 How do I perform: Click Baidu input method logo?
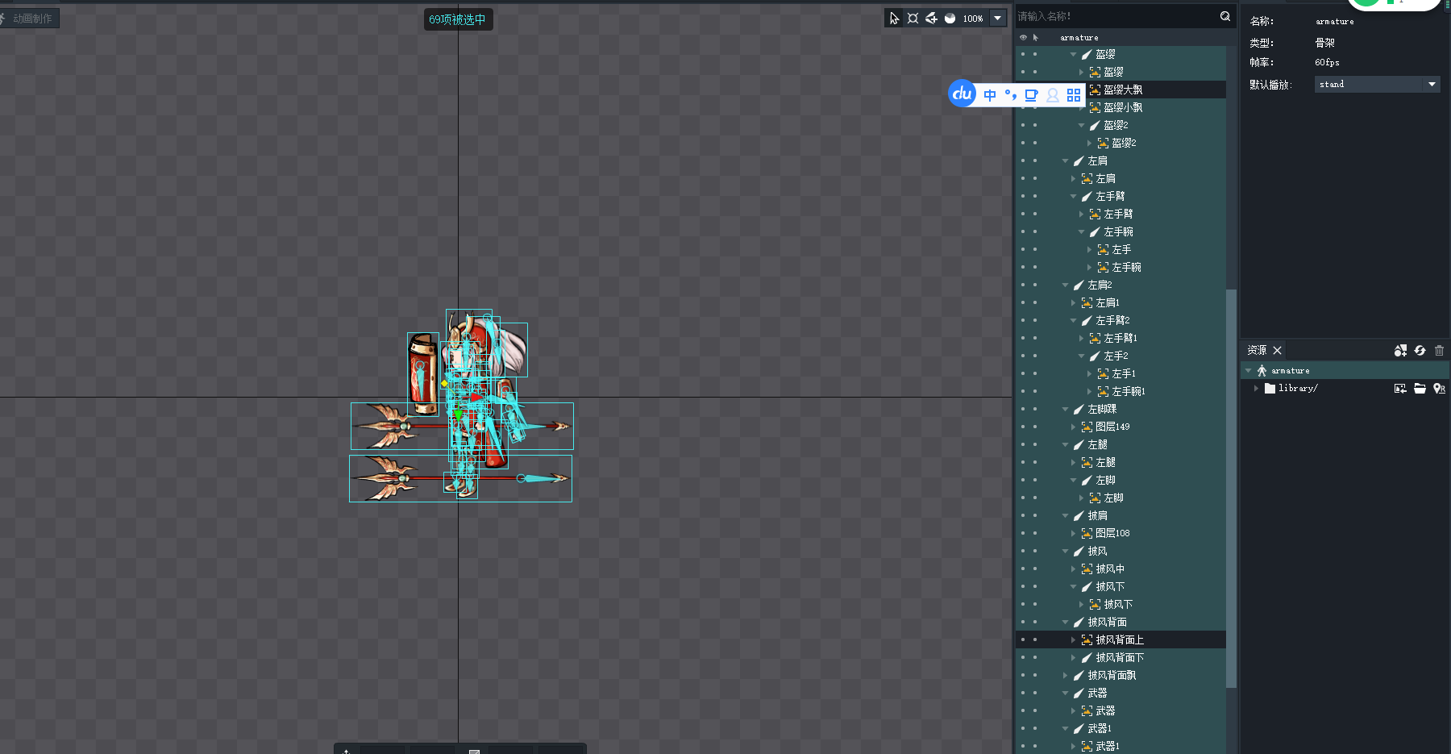pyautogui.click(x=962, y=94)
